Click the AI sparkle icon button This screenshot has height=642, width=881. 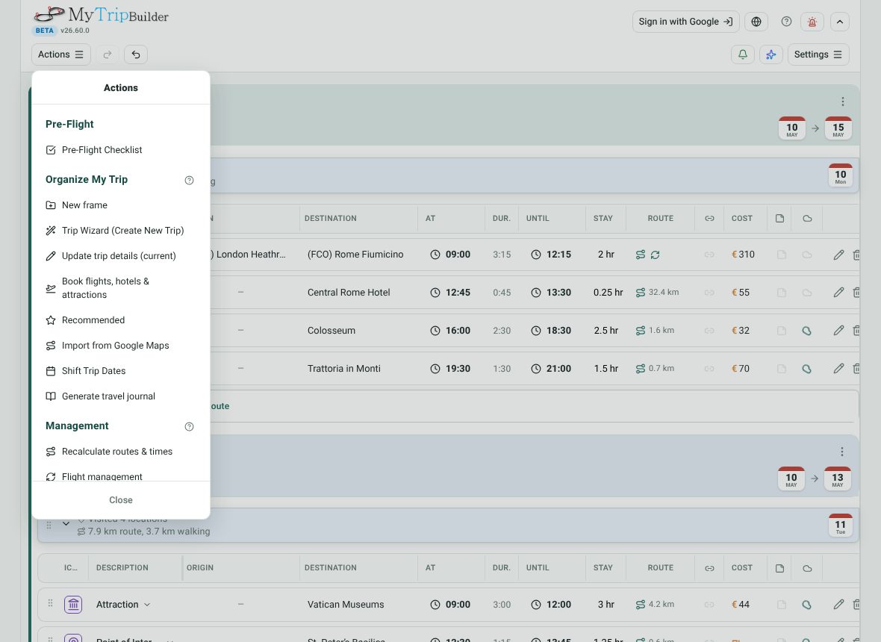(x=771, y=54)
